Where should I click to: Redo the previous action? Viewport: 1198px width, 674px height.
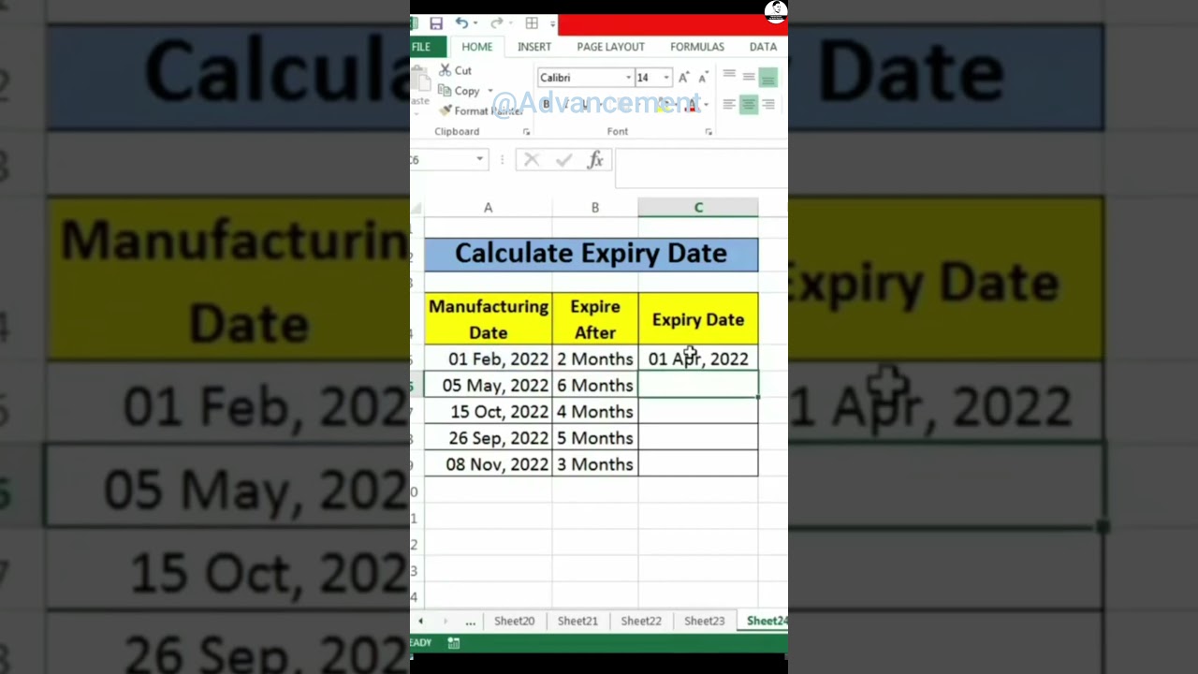coord(496,23)
